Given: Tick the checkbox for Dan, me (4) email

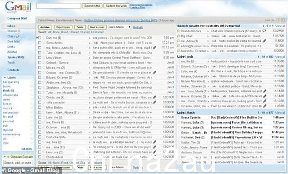Looking at the screenshot, I should [x=40, y=38].
